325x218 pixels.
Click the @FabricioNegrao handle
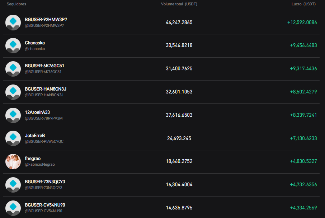pyautogui.click(x=40, y=165)
